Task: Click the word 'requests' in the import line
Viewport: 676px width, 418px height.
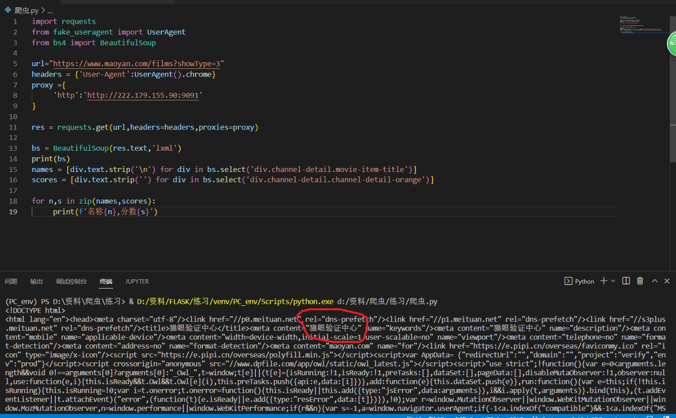Action: (79, 21)
